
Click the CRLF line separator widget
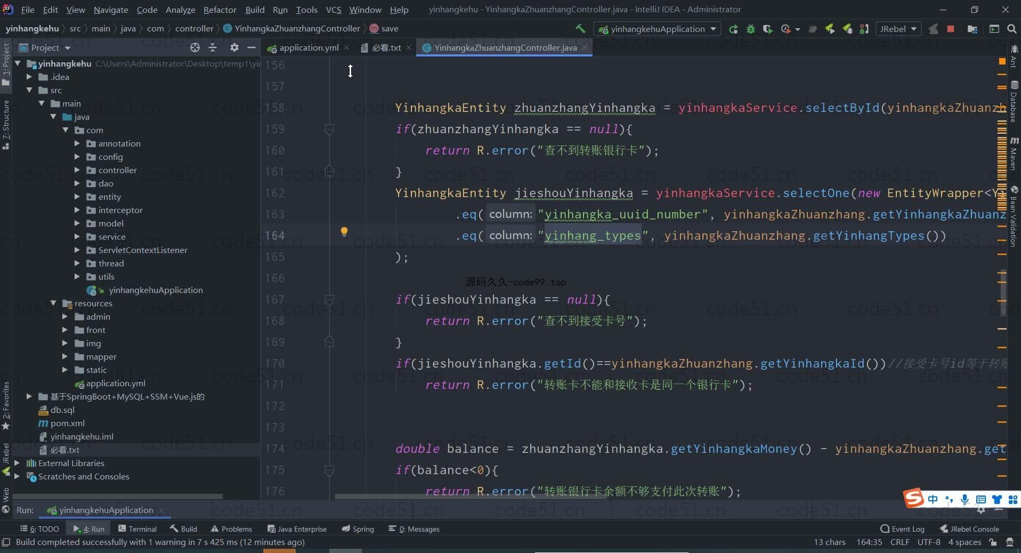tap(900, 542)
